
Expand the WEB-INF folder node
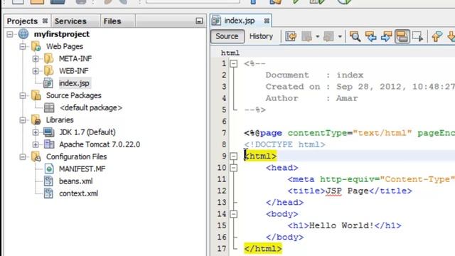pos(36,71)
